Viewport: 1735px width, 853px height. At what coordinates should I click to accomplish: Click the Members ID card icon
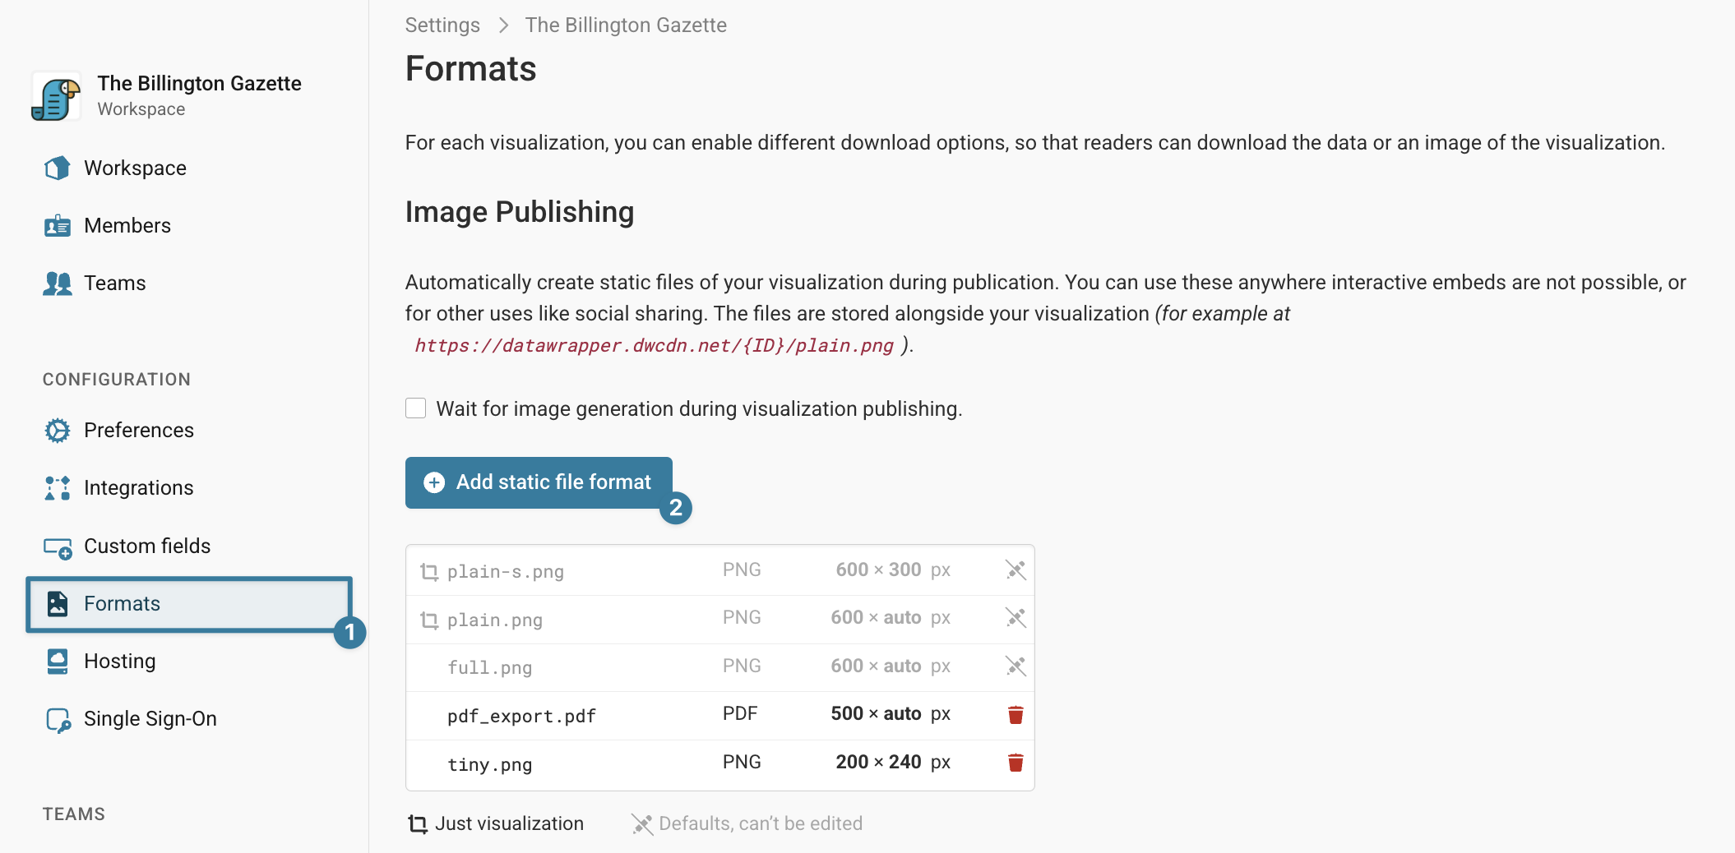point(57,225)
